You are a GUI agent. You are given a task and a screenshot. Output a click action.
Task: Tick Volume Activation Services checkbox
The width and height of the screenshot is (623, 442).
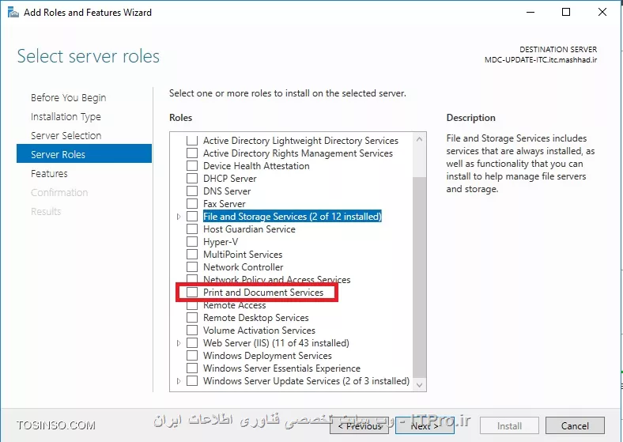click(192, 331)
